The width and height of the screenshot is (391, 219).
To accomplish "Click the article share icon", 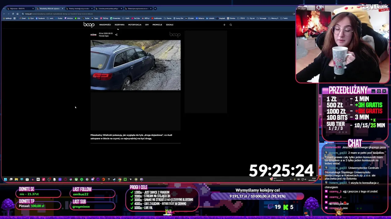I will coord(116,35).
